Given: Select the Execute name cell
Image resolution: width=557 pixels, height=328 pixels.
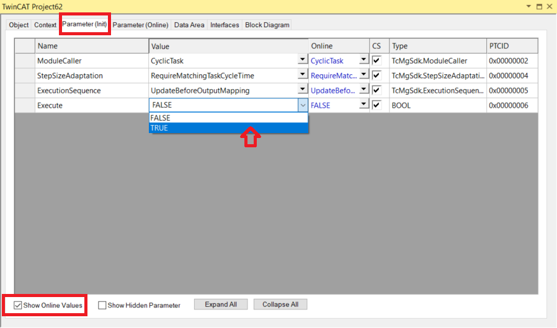Looking at the screenshot, I should point(92,105).
